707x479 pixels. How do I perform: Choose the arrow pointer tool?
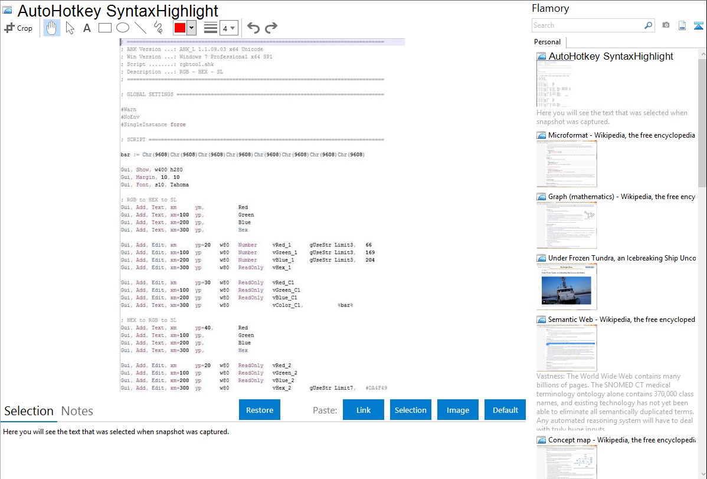tap(70, 28)
